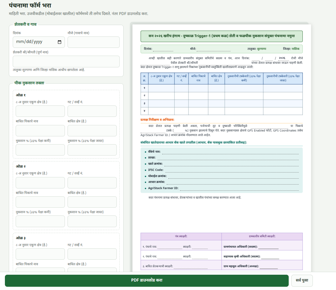Clear everything with सर्व पुसा button

coord(302,281)
